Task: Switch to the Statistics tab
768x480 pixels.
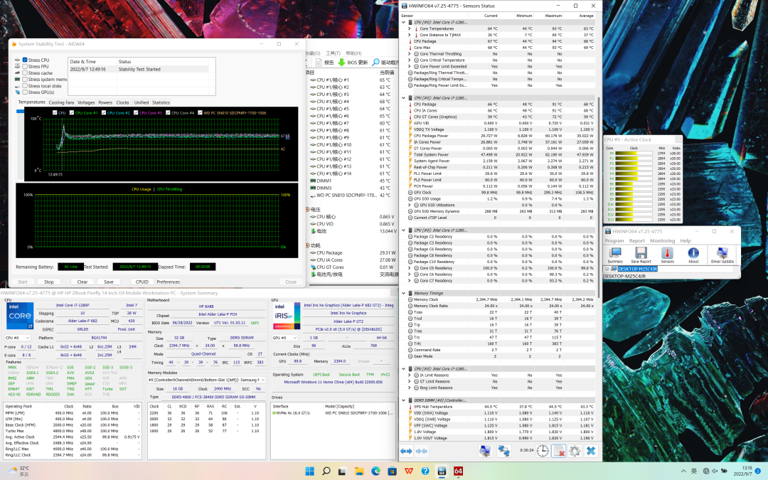Action: 161,102
